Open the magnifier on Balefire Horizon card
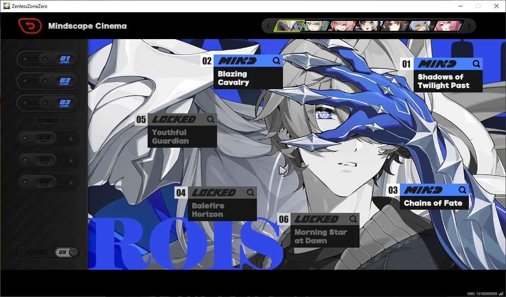The height and width of the screenshot is (297, 506). point(251,193)
